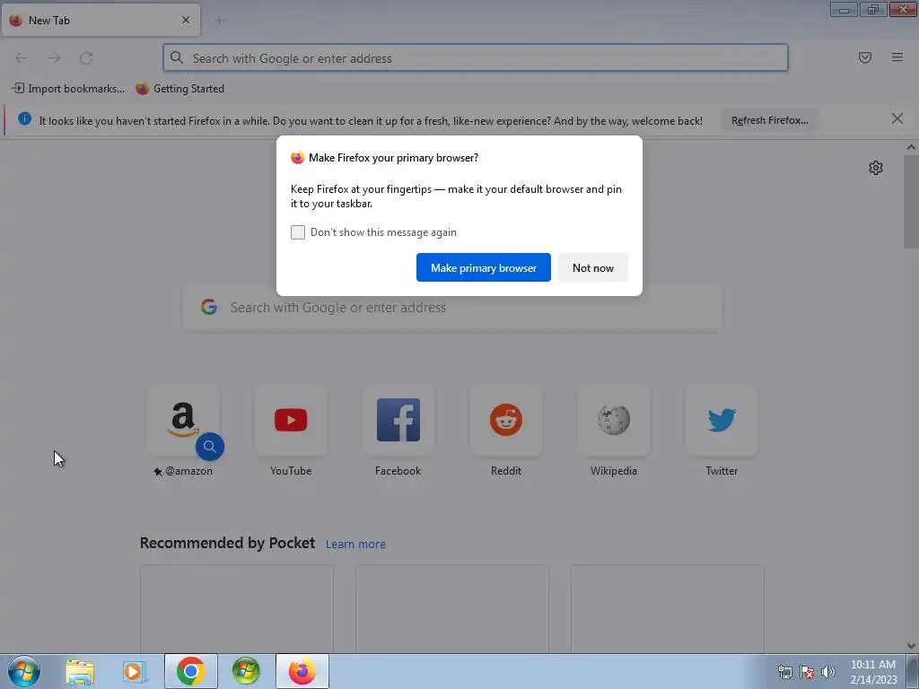The height and width of the screenshot is (689, 919).
Task: Click the "Recommended by Pocket" heading
Action: click(x=227, y=543)
